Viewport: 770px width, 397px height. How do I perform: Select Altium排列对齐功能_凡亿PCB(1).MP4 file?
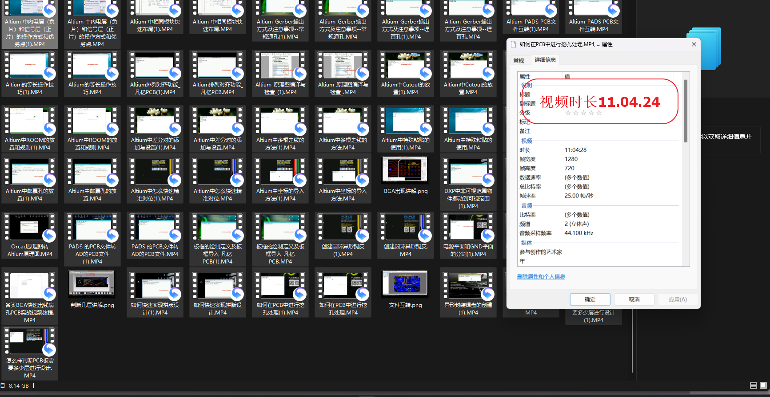[x=155, y=73]
